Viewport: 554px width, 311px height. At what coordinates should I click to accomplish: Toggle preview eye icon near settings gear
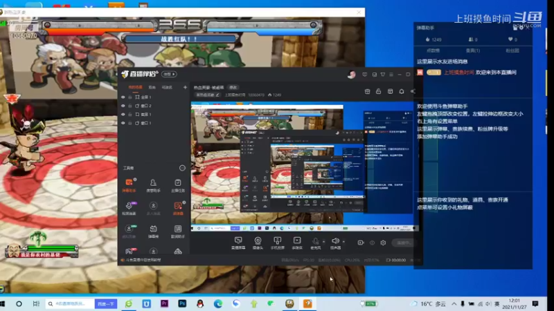(x=372, y=243)
